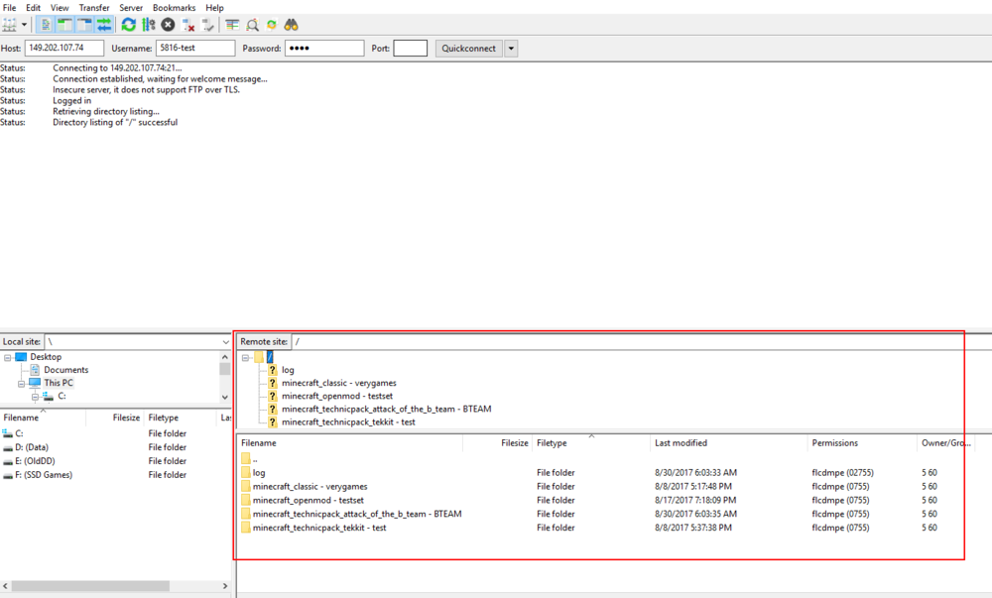
Task: Open the Site Manager icon
Action: click(10, 24)
